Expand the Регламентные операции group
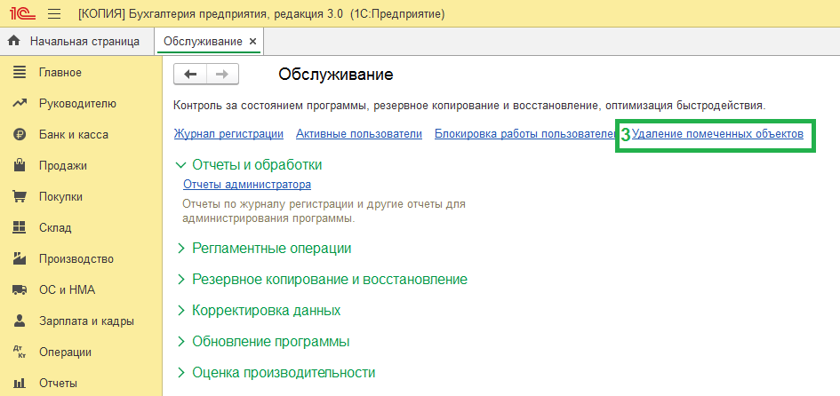Screen dimensions: 840x396 coord(264,249)
